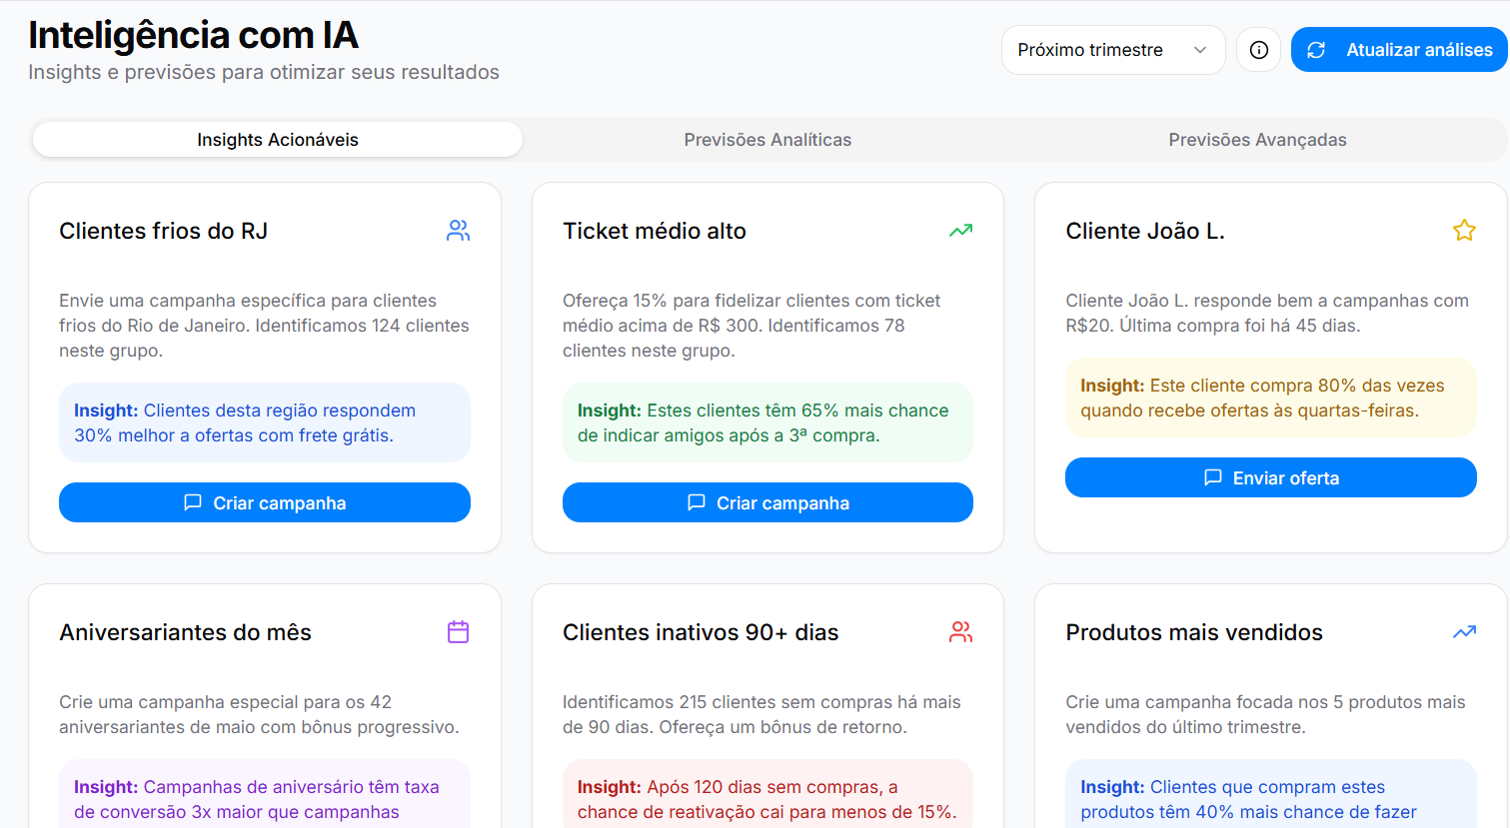Switch to the Previsões Avançadas tab
This screenshot has height=828, width=1510.
pyautogui.click(x=1257, y=139)
